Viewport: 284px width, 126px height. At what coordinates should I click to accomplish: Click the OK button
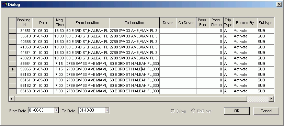[237, 111]
